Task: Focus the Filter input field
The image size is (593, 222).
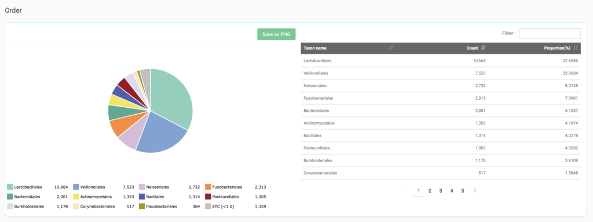Action: 550,33
